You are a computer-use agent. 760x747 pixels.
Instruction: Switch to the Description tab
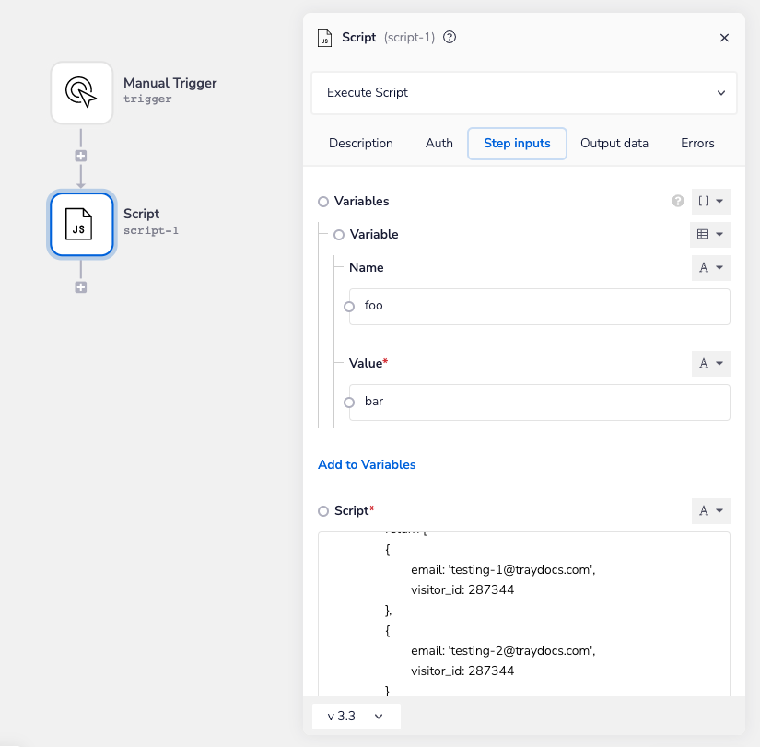pyautogui.click(x=360, y=143)
